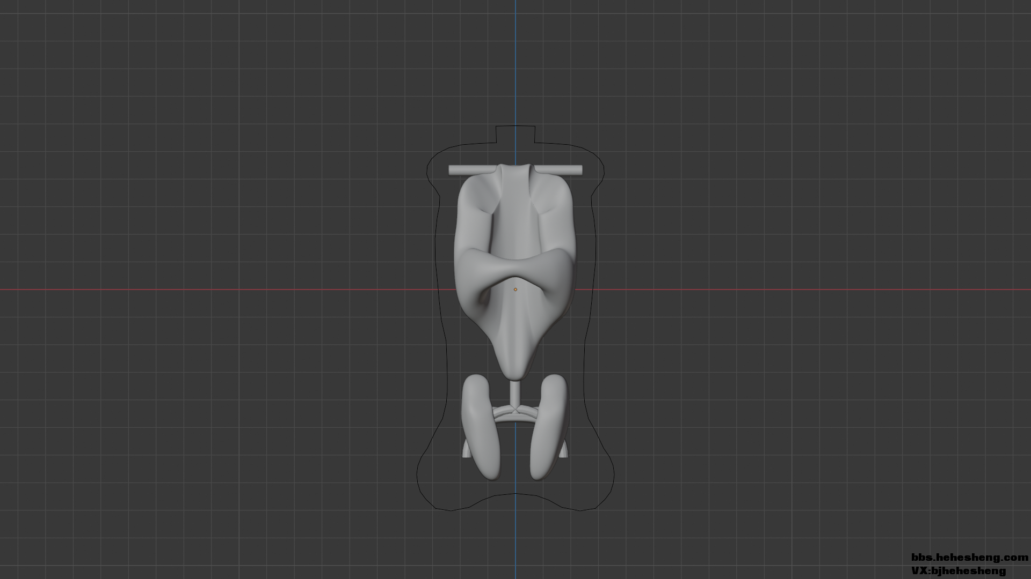The width and height of the screenshot is (1031, 579).
Task: Click the rectangular notch atop the outline
Action: tap(515, 133)
